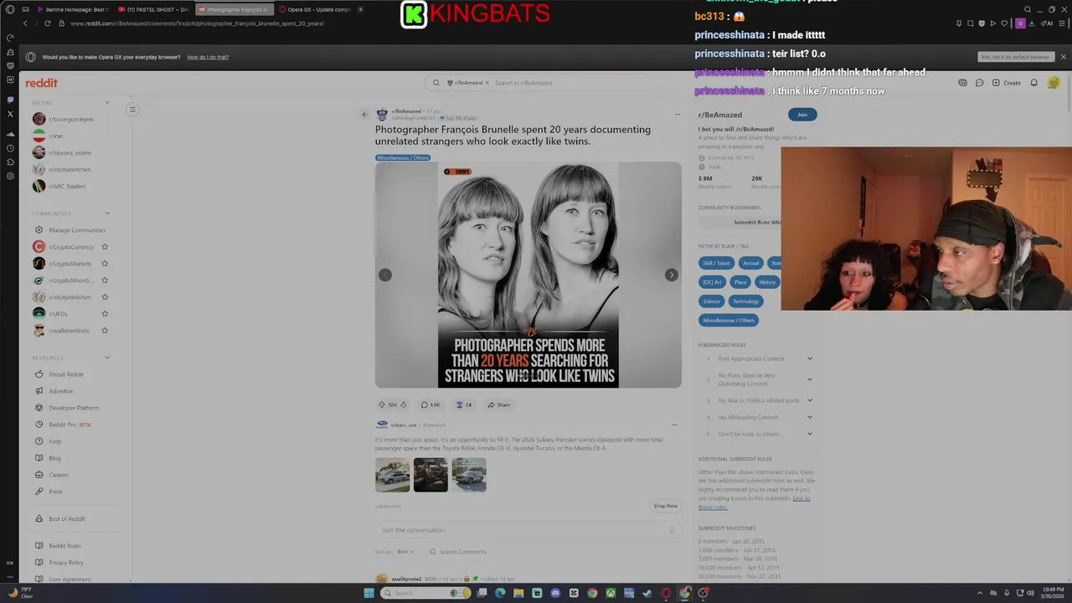Favorite r/UFOs with its star

pyautogui.click(x=105, y=314)
